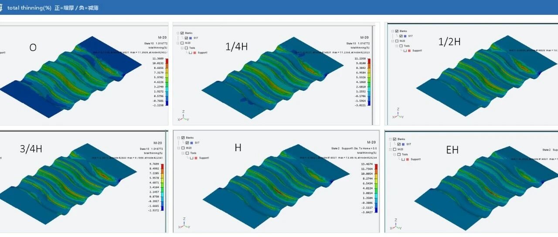Click thinning color legend bar in 3/4H panel
558x237 pixels.
(x=162, y=187)
